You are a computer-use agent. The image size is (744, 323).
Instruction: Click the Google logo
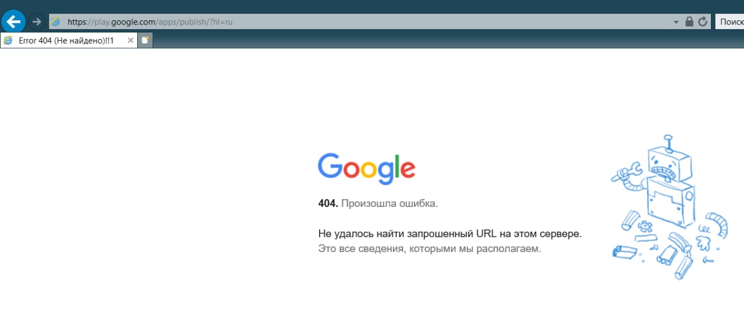click(366, 168)
